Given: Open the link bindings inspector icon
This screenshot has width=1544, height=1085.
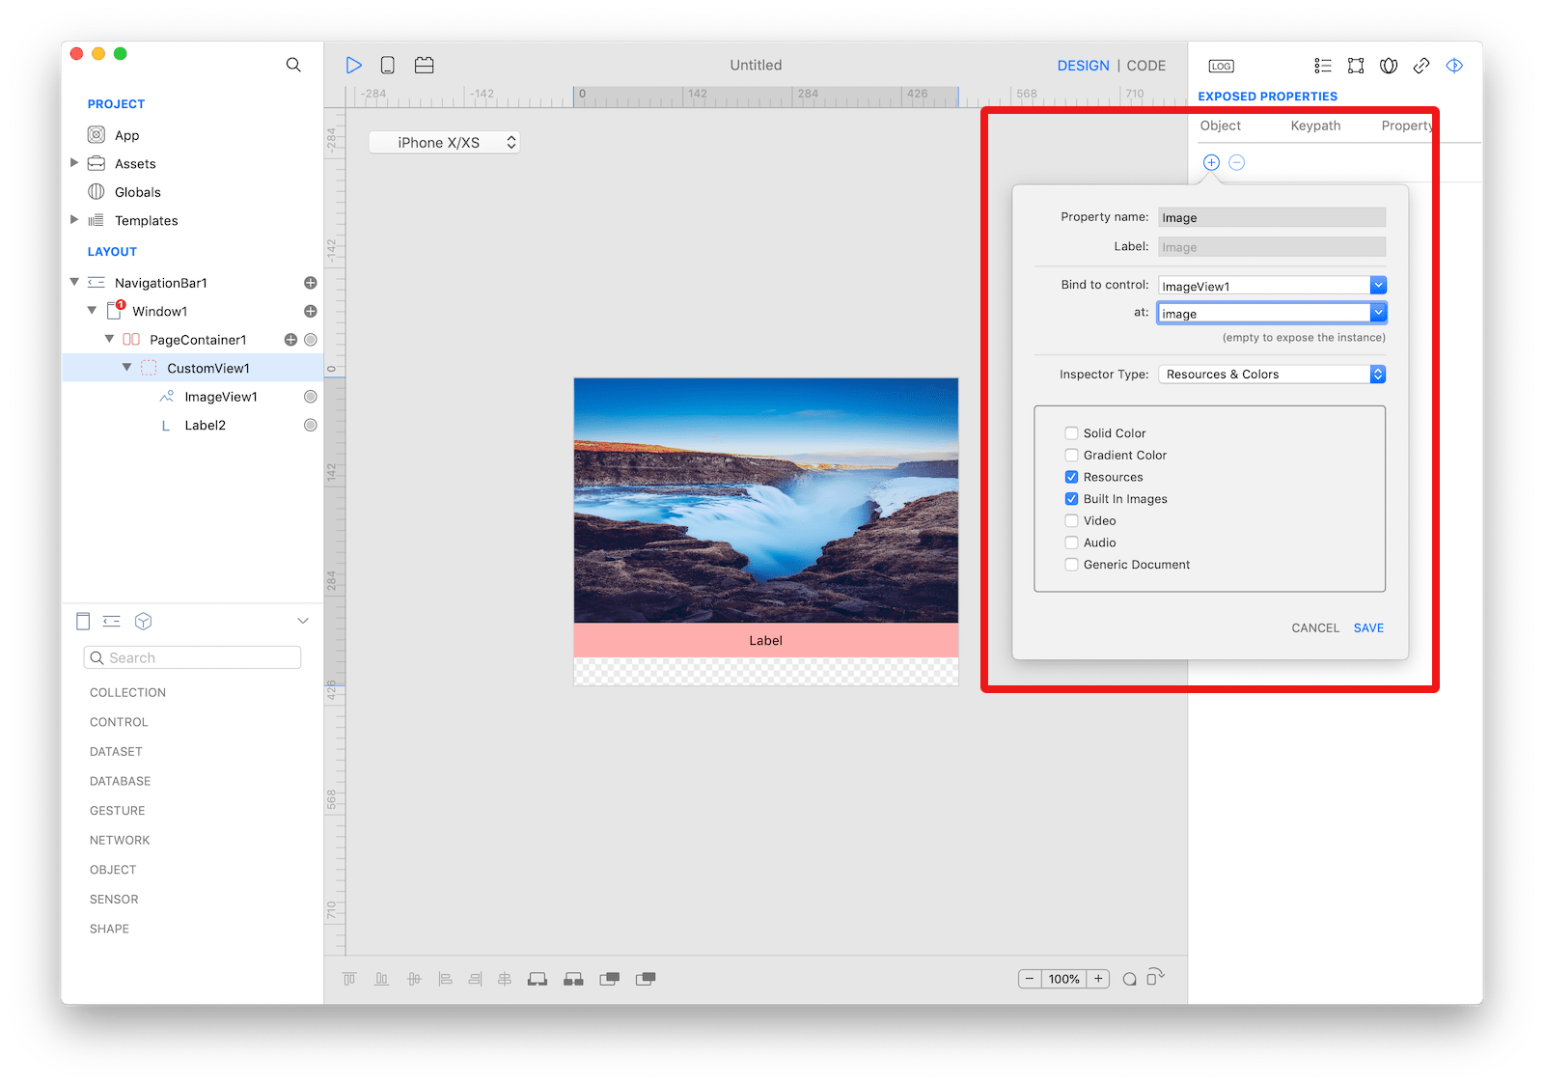Looking at the screenshot, I should [1421, 66].
